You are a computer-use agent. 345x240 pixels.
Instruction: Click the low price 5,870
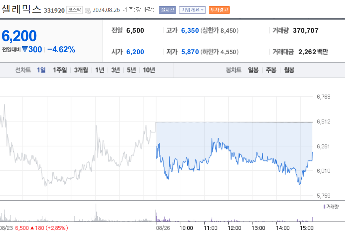point(190,52)
